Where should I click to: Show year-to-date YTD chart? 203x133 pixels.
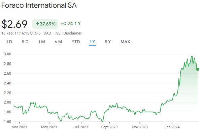(x=76, y=42)
